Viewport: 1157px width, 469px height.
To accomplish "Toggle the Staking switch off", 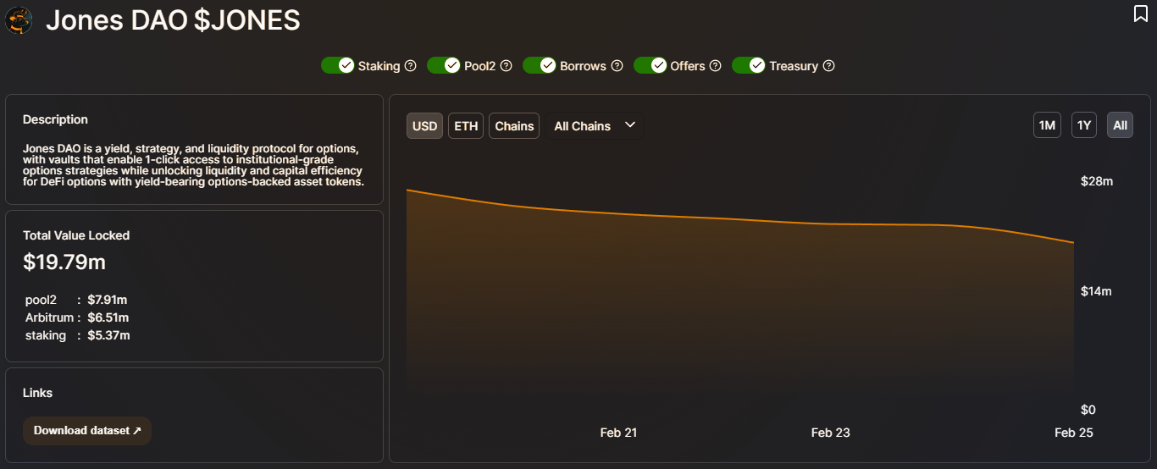I will click(x=337, y=65).
